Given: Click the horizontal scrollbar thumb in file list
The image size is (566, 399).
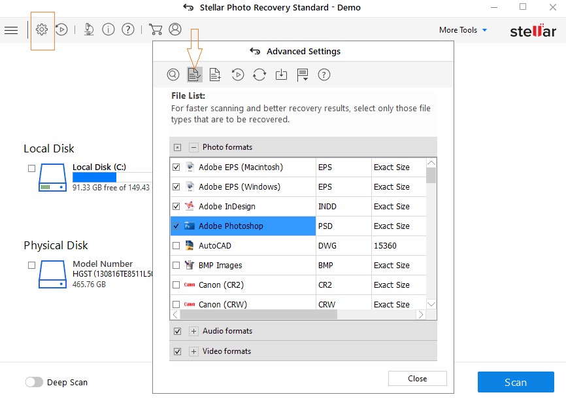Looking at the screenshot, I should (258, 315).
